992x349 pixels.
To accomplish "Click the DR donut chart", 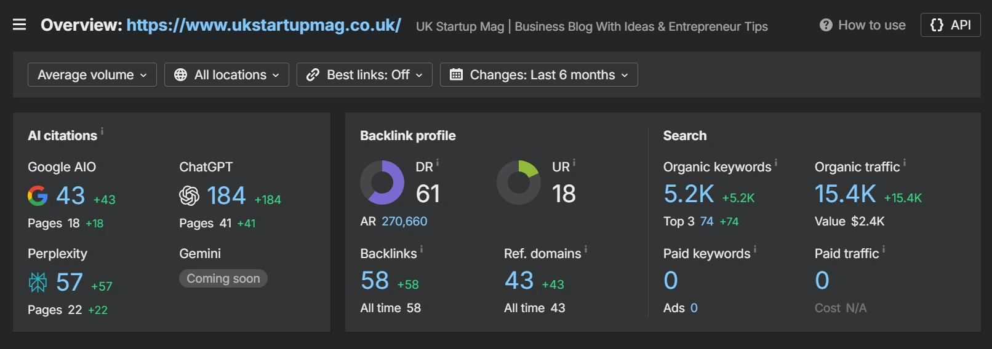I will (x=382, y=182).
